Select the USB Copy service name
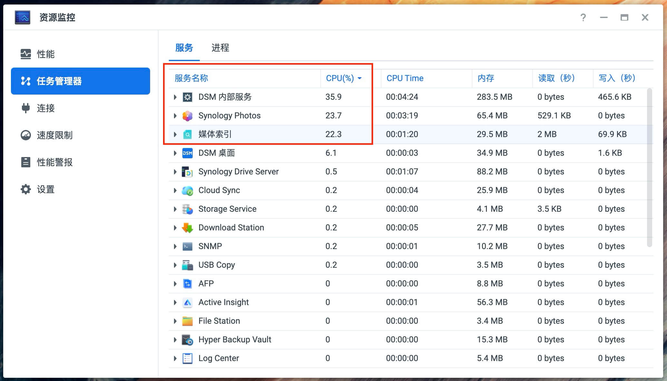 [217, 265]
